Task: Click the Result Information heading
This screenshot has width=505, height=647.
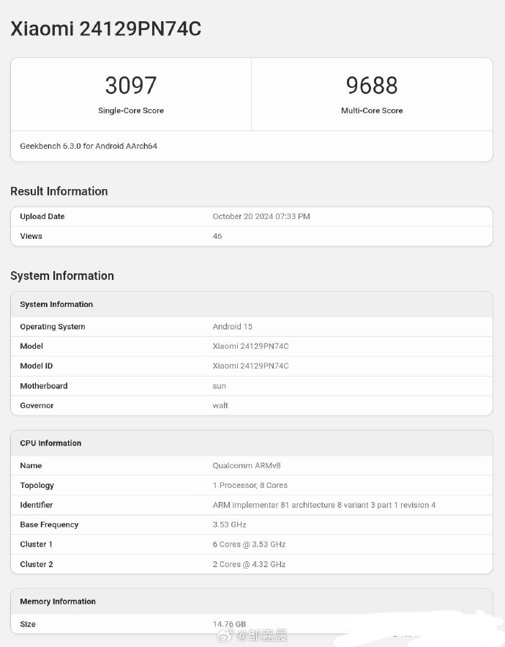Action: 59,191
